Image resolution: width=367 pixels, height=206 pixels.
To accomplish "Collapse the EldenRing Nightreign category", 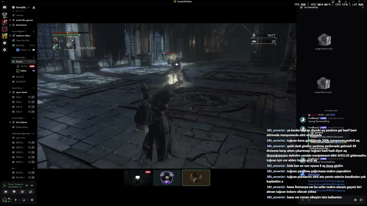I will coord(22,134).
